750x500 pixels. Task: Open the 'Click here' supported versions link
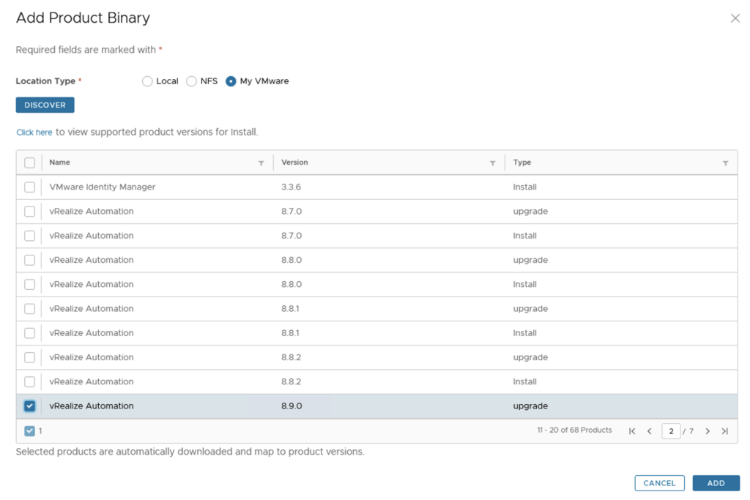(34, 133)
